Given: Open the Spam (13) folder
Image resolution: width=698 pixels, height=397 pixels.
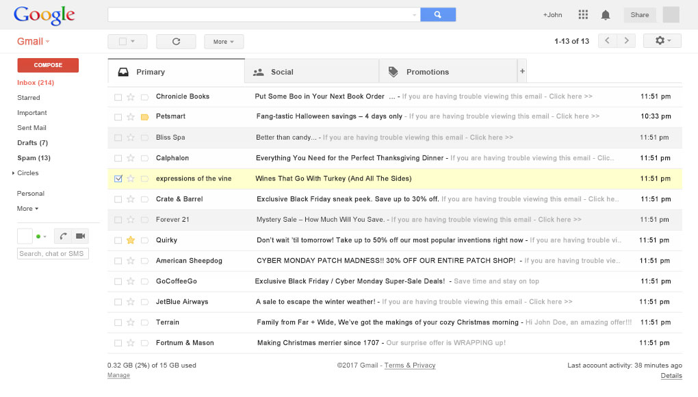Looking at the screenshot, I should click(34, 158).
